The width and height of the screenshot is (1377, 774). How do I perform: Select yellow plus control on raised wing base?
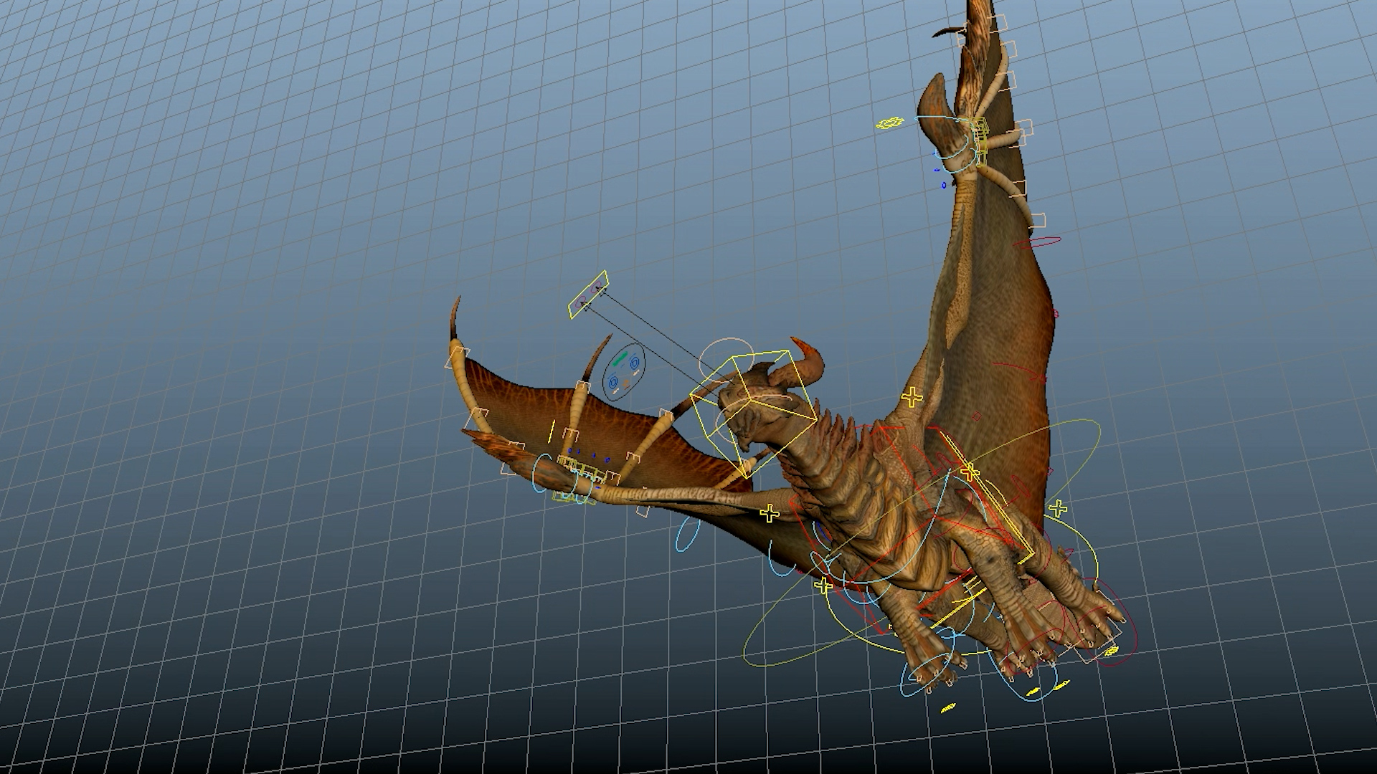coord(912,397)
